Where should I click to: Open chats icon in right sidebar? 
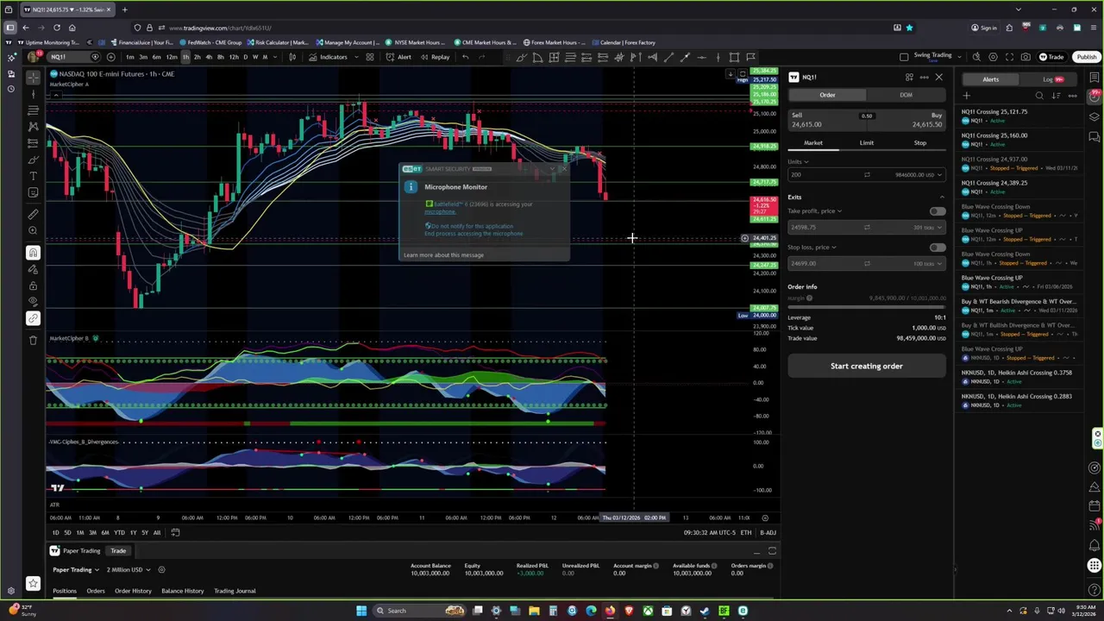pyautogui.click(x=1095, y=136)
